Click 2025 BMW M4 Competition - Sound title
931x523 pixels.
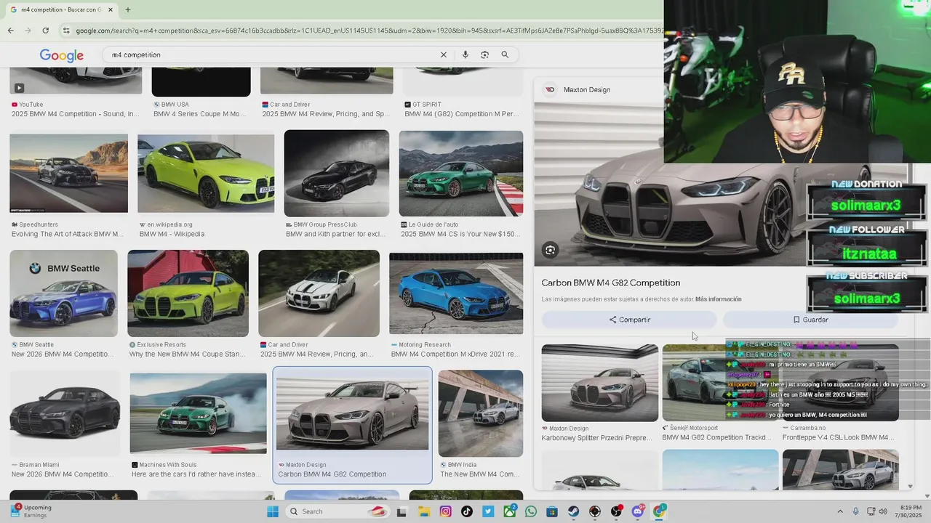click(x=75, y=114)
